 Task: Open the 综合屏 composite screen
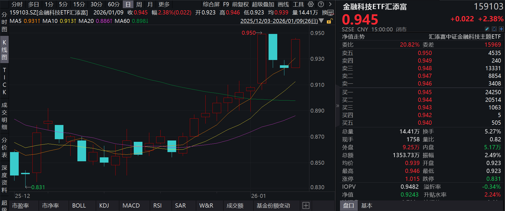pyautogui.click(x=211, y=4)
